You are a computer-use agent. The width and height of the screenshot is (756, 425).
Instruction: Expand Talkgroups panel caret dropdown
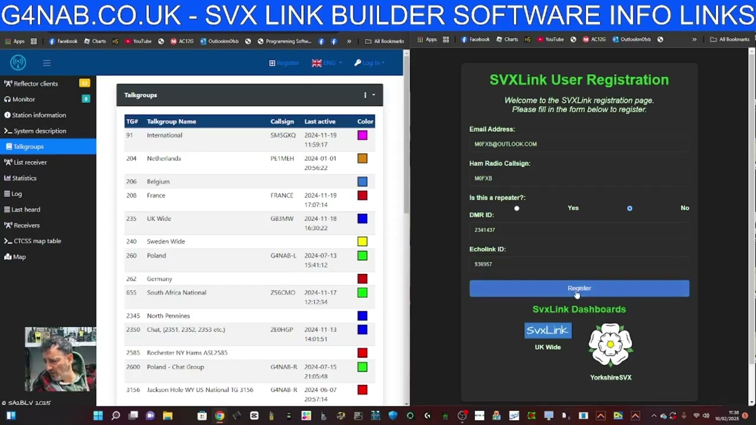pyautogui.click(x=373, y=95)
